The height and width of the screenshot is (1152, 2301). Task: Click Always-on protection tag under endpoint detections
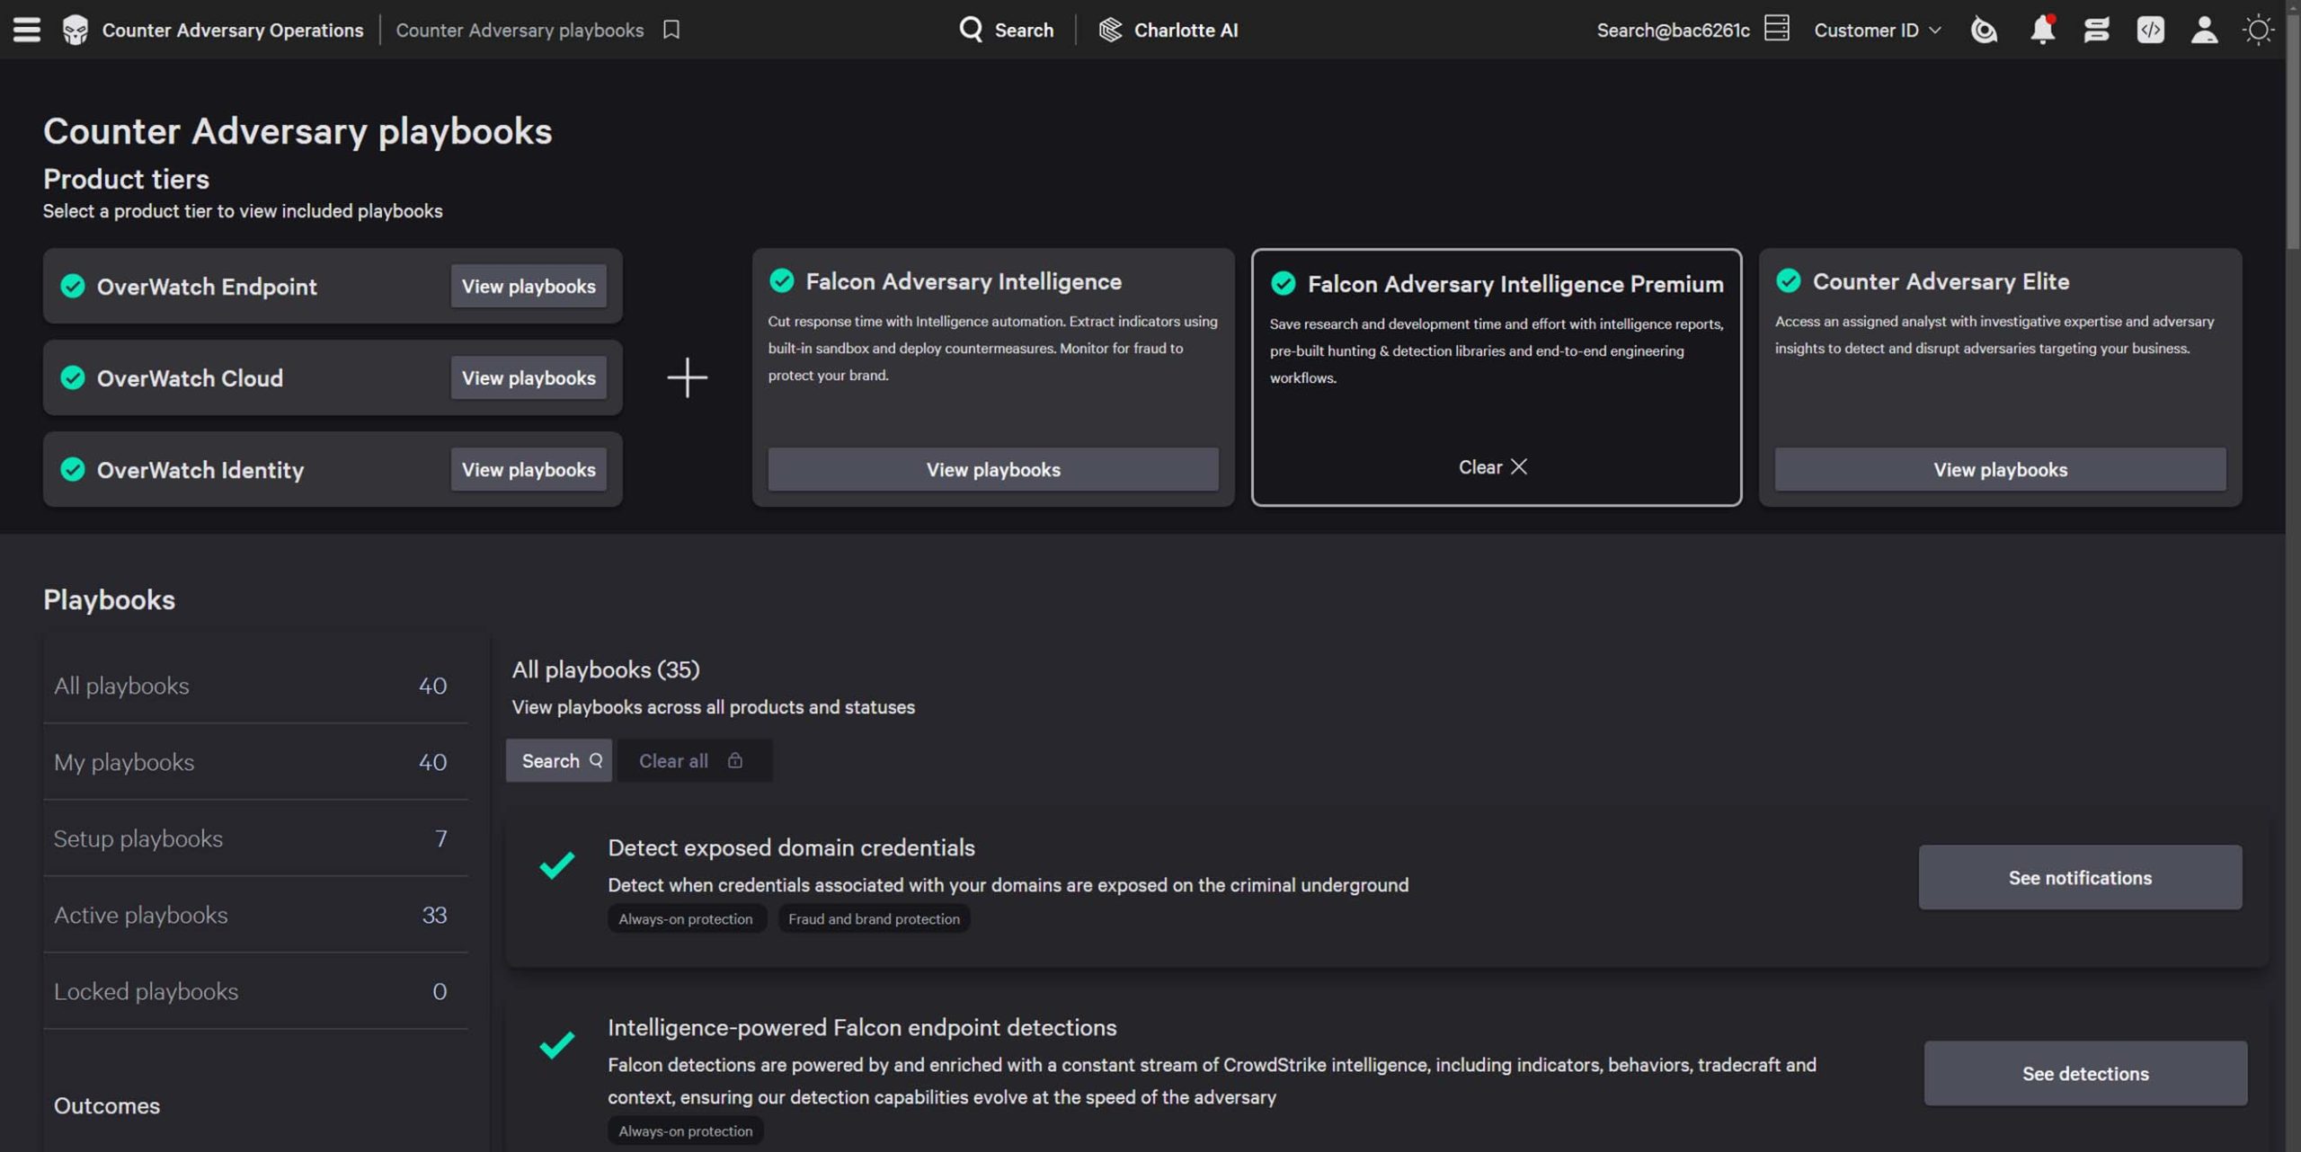[x=686, y=1131]
